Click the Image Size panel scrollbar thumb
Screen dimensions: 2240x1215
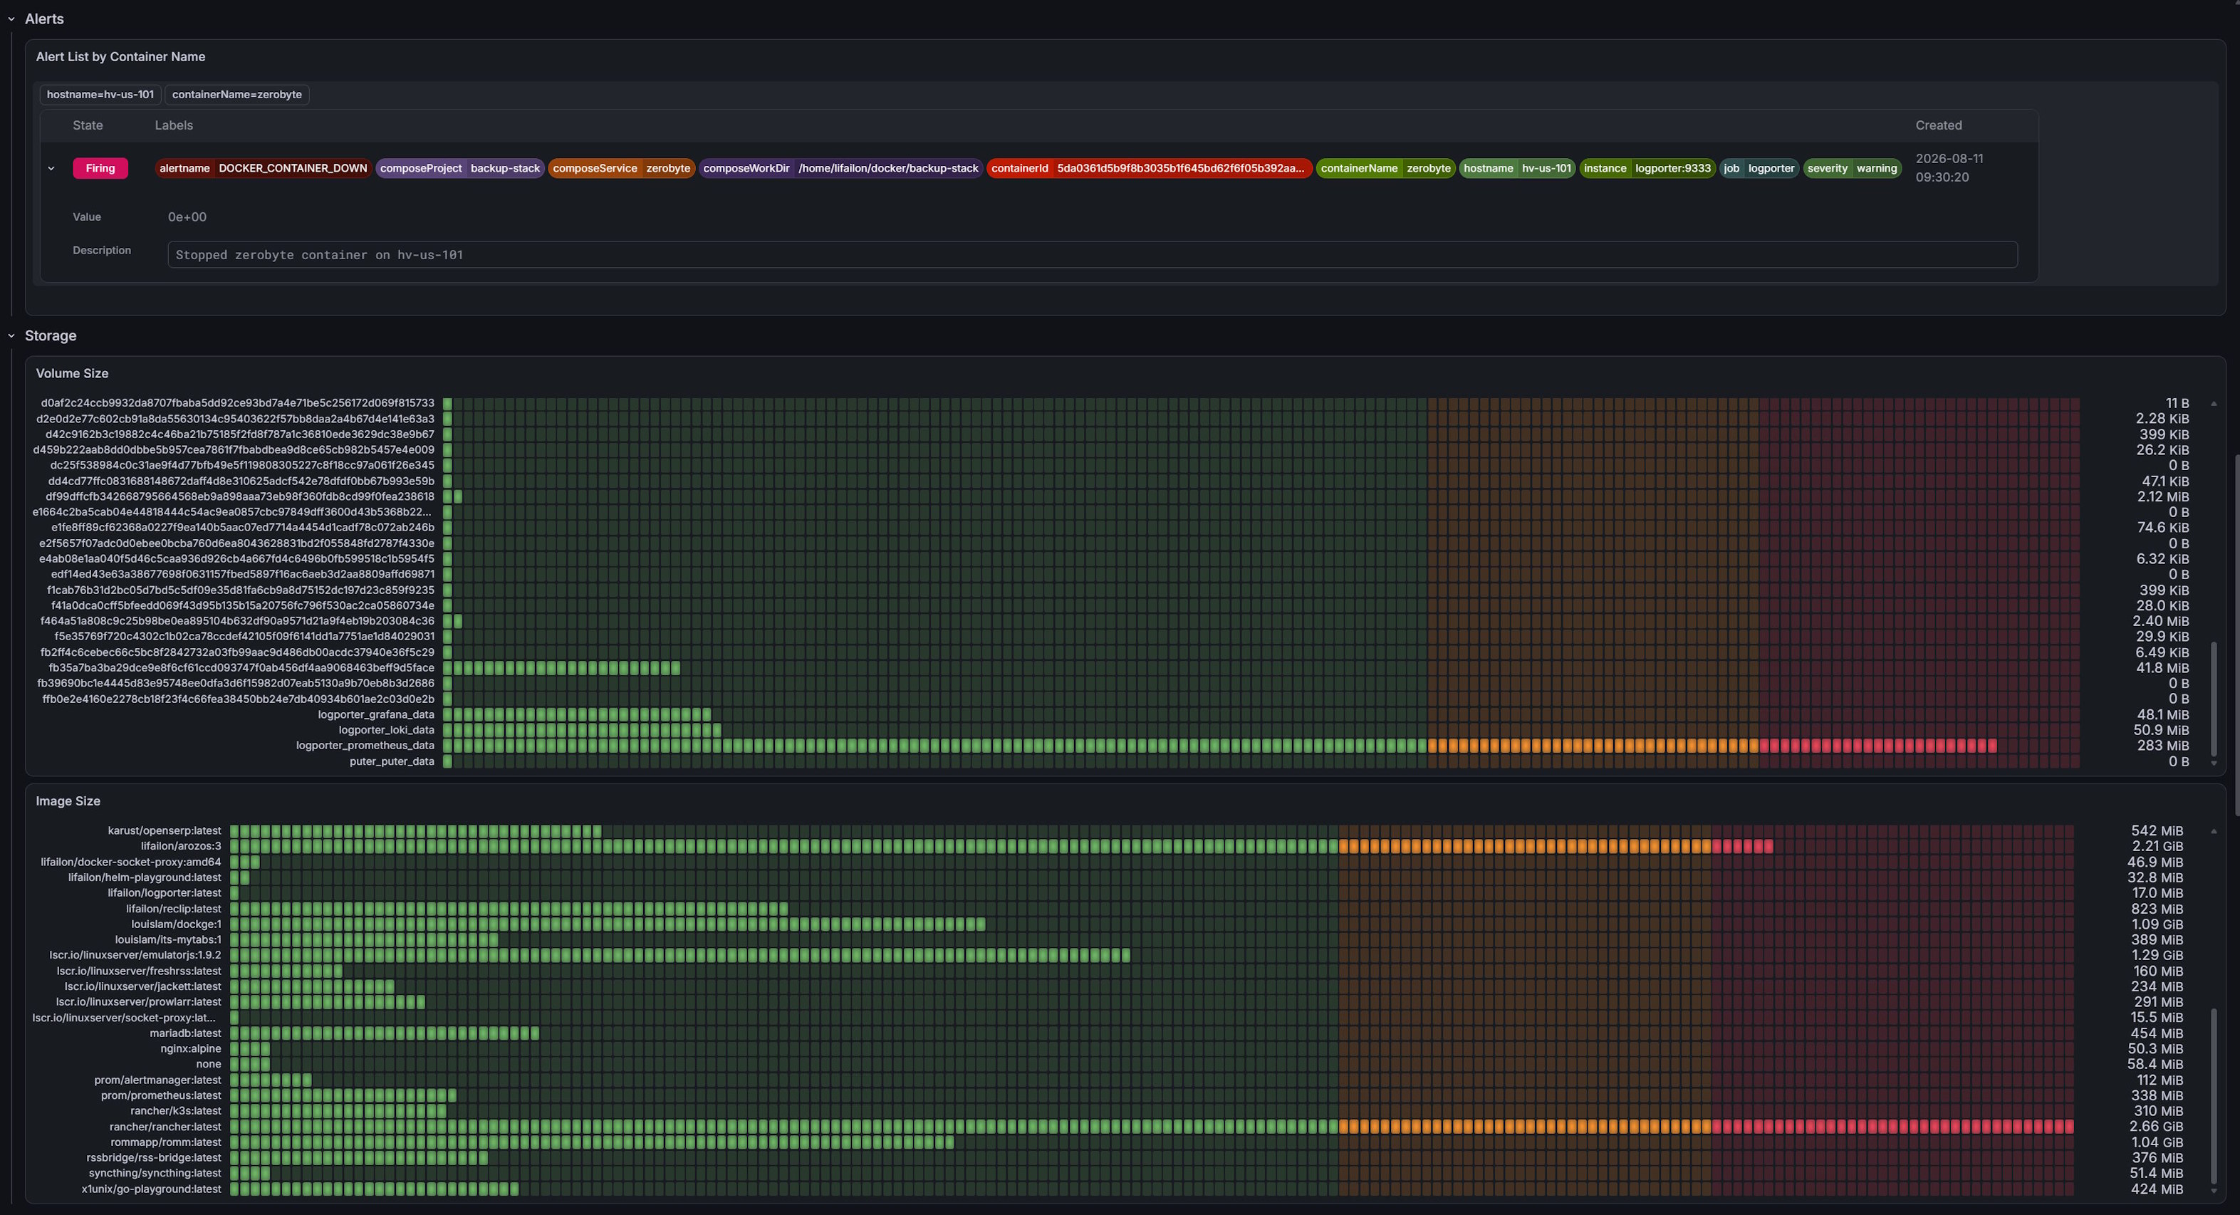tap(2213, 1096)
